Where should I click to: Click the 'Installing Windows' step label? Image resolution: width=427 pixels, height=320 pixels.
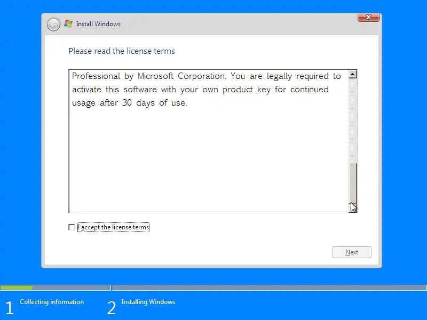[148, 302]
